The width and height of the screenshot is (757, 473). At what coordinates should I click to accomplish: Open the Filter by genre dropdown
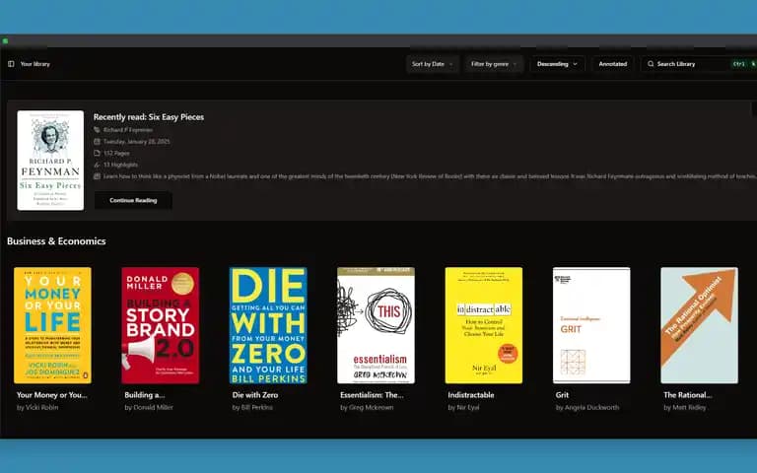pyautogui.click(x=494, y=64)
